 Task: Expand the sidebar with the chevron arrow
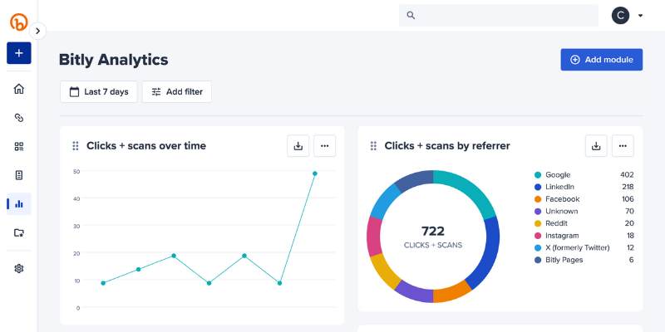click(37, 31)
